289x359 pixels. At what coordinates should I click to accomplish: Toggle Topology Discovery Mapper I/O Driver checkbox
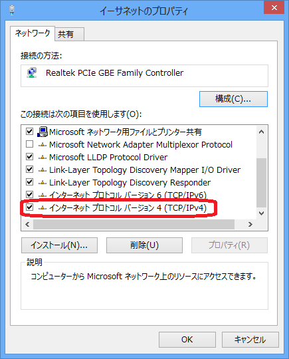pos(29,170)
